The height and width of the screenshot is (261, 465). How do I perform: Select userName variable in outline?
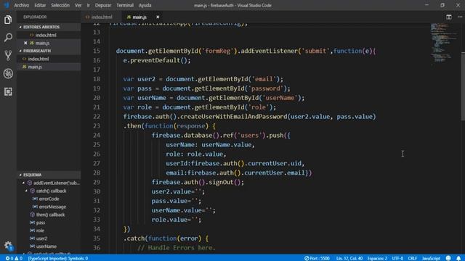[46, 246]
